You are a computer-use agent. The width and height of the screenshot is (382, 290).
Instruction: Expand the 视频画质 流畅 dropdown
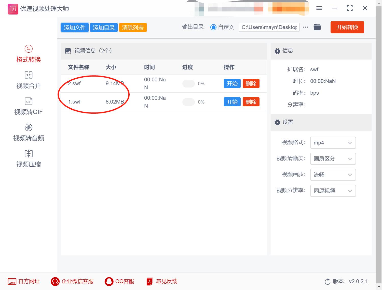click(x=333, y=175)
